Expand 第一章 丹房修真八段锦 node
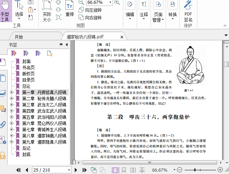Screen dimensions: 229x174 click(x=11, y=92)
